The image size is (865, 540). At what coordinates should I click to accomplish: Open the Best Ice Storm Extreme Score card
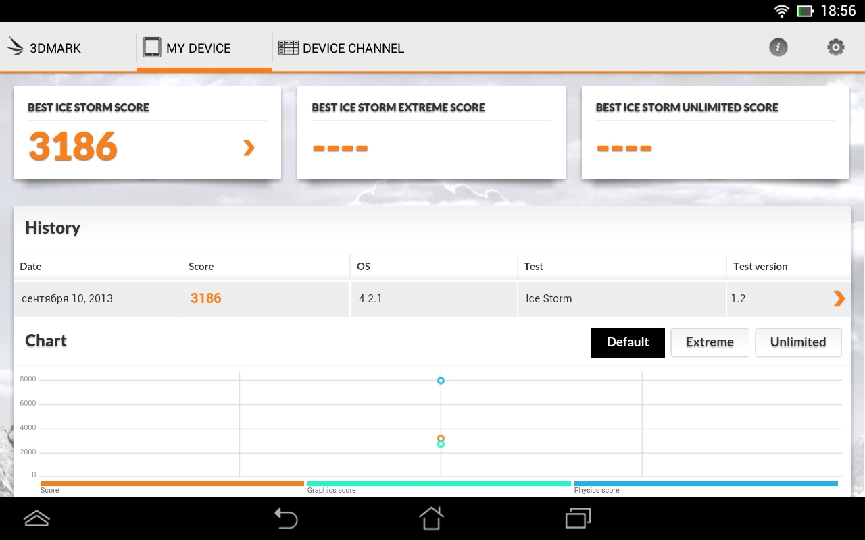pyautogui.click(x=431, y=132)
